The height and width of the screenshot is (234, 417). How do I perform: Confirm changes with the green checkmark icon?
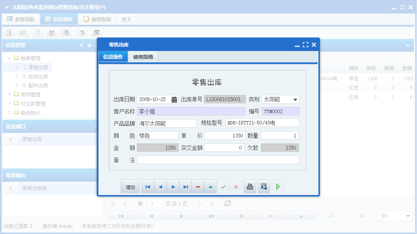click(223, 186)
